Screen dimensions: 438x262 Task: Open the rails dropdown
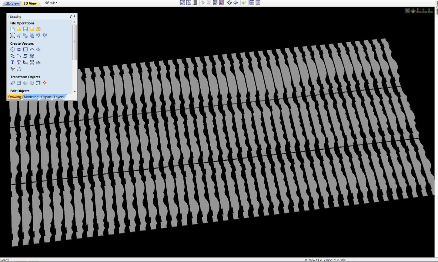point(52,3)
